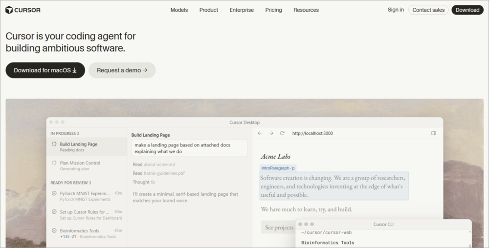The width and height of the screenshot is (489, 248).
Task: Open the Product menu
Action: [x=209, y=10]
